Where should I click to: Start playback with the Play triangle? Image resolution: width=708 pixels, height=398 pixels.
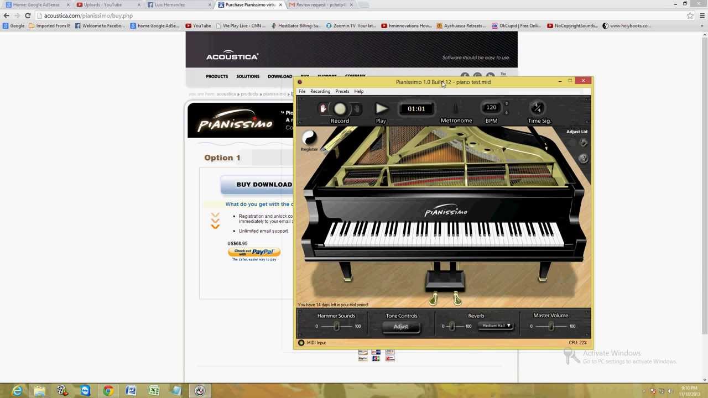tap(381, 109)
